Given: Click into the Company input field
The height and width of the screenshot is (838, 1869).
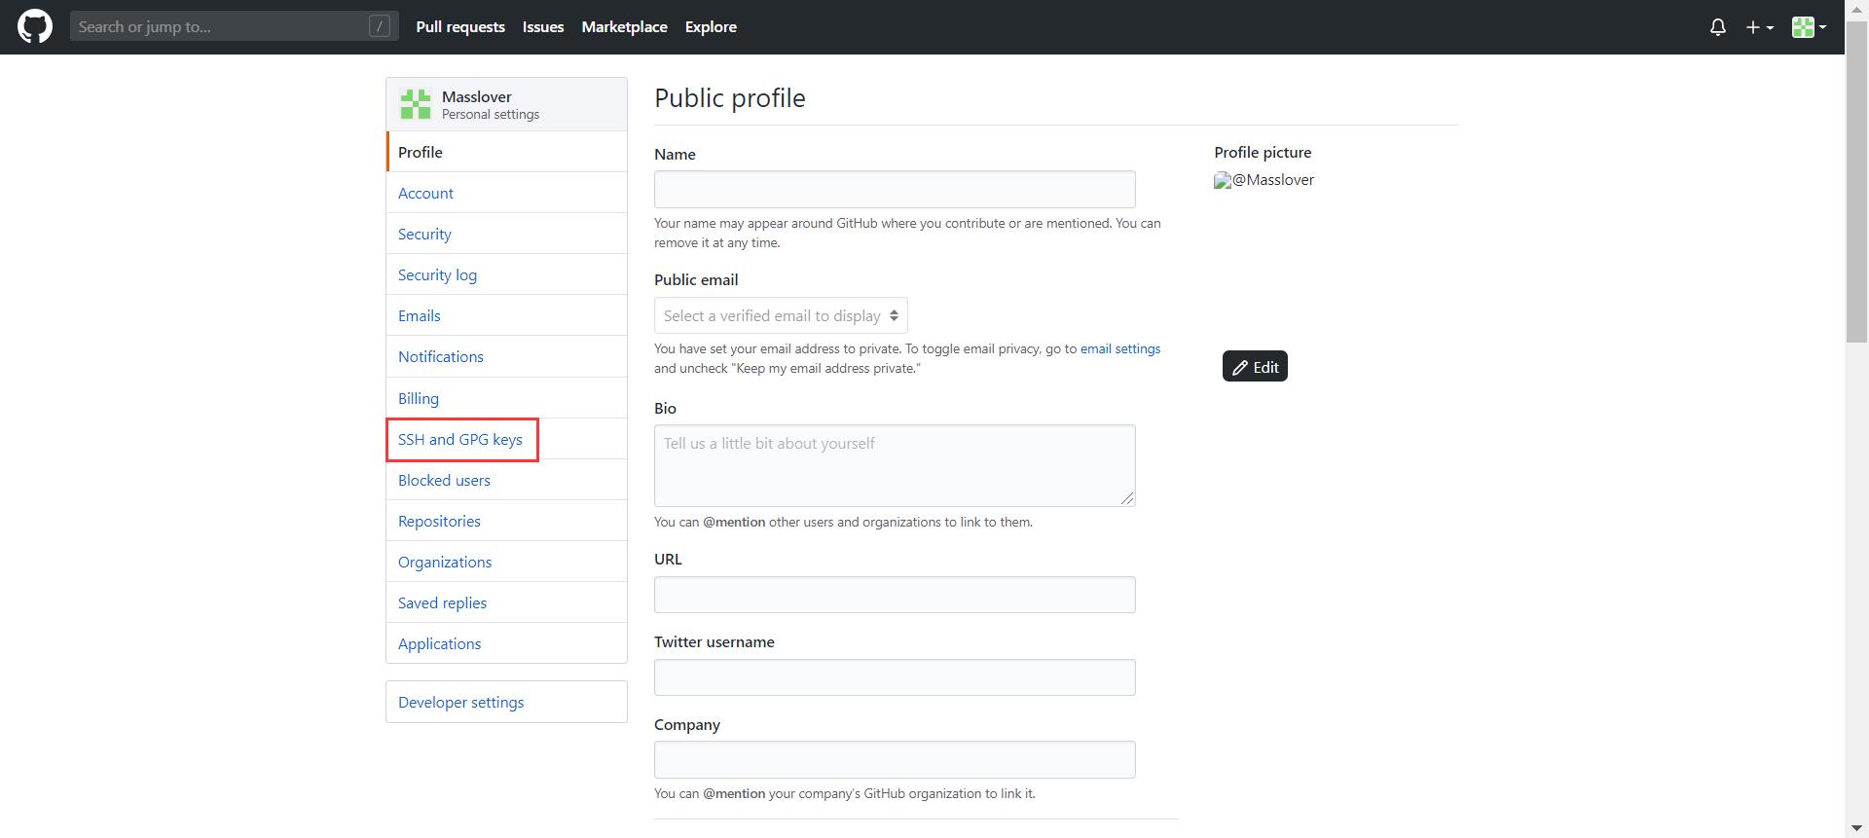Looking at the screenshot, I should [895, 759].
